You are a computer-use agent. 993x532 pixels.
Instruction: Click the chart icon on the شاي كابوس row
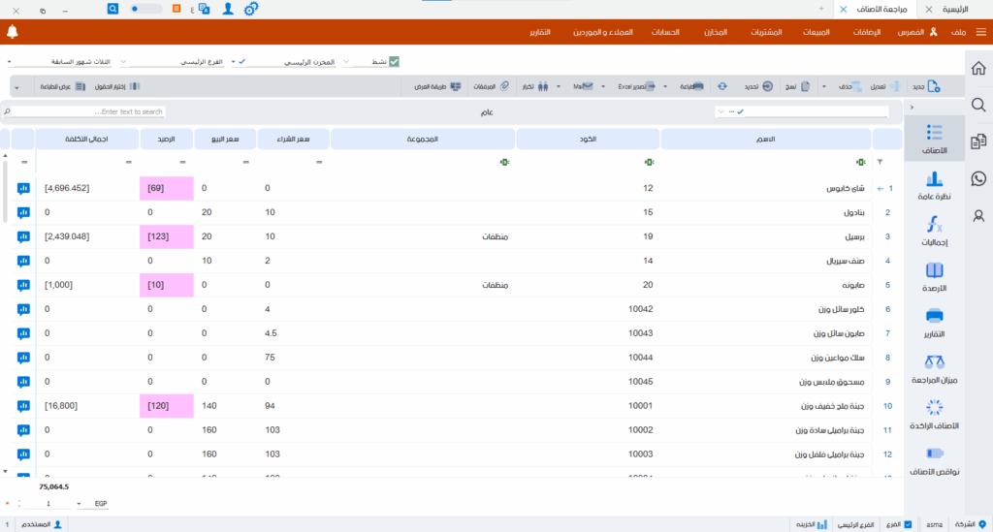[23, 188]
